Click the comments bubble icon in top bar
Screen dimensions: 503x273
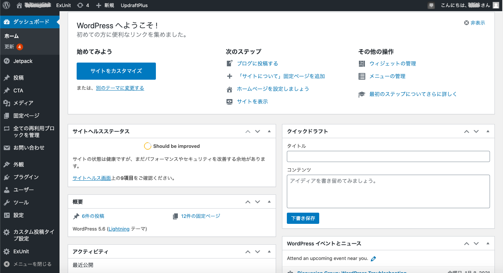tap(431, 5)
